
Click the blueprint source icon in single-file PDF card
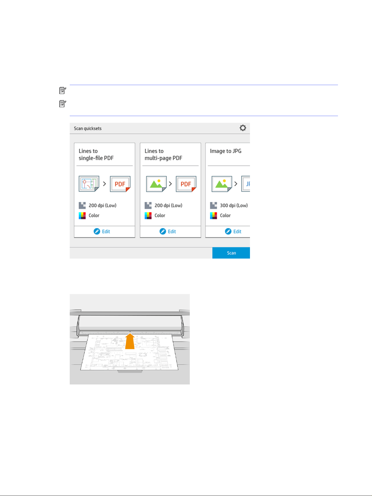tap(89, 184)
